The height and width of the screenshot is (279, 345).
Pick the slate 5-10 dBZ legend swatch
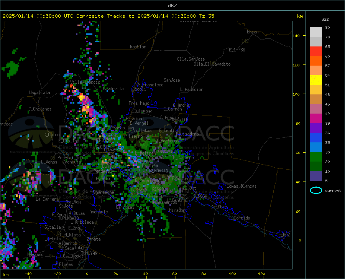[316, 176]
